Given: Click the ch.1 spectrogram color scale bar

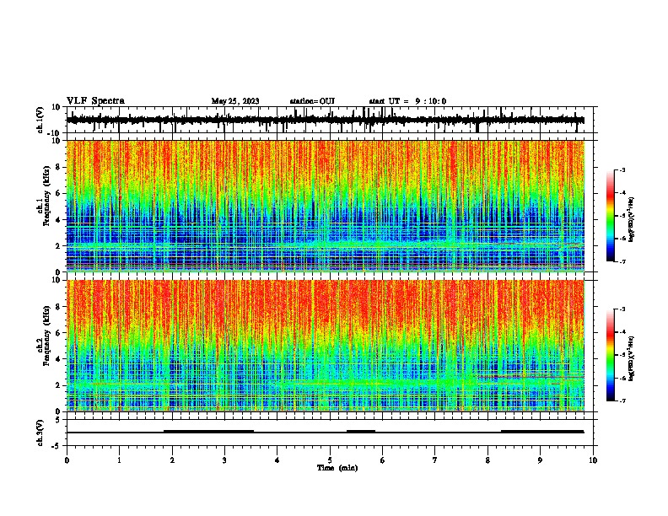Looking at the screenshot, I should (x=610, y=216).
